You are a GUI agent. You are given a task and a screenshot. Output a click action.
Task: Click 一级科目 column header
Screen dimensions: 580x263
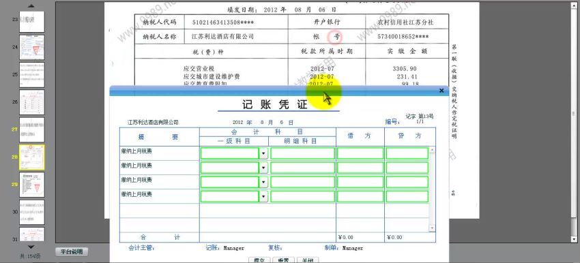234,141
